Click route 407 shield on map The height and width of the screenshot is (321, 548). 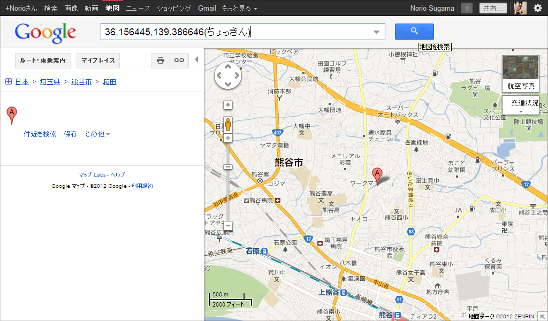tap(278, 132)
